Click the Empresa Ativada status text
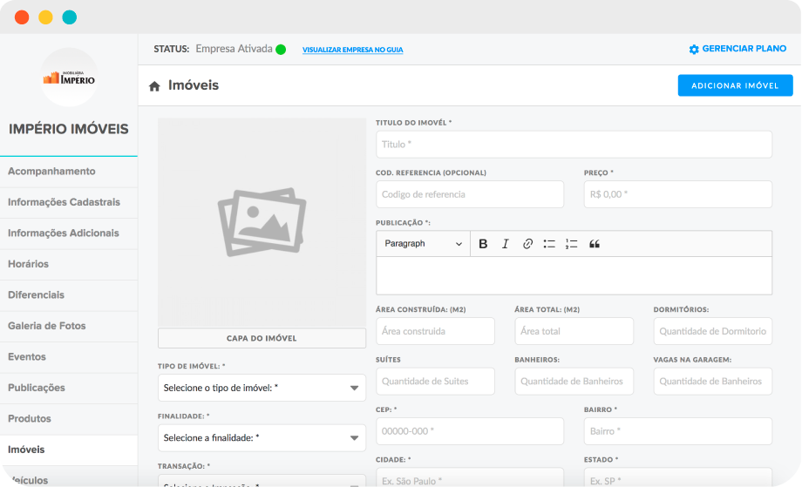Screen dimensions: 802x487 click(234, 49)
